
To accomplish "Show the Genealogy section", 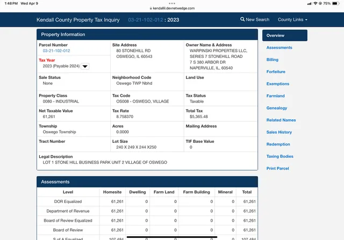I will [x=276, y=108].
